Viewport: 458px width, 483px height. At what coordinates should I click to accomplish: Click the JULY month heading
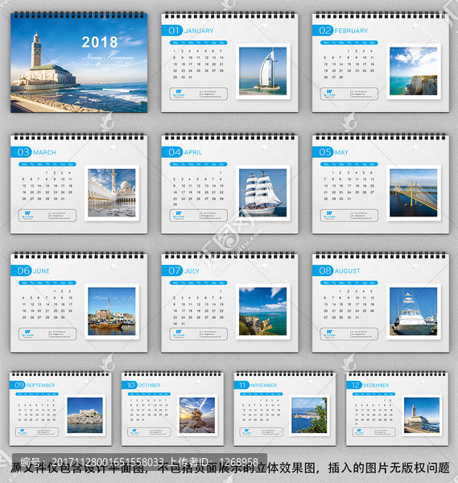pos(192,271)
